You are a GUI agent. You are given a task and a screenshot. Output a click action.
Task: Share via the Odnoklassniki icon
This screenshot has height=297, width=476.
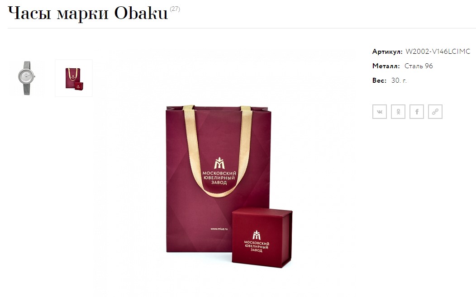click(x=398, y=112)
